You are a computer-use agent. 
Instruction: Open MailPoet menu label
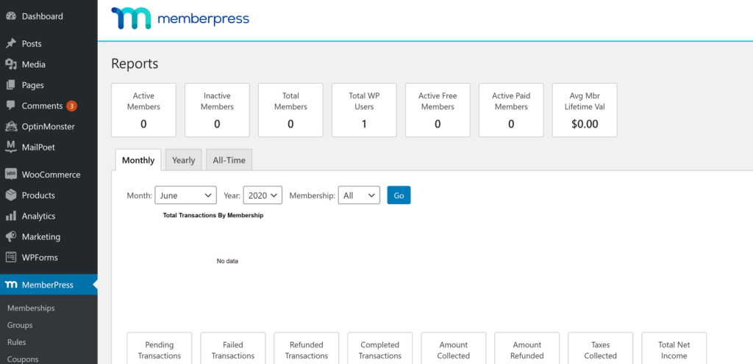(38, 147)
